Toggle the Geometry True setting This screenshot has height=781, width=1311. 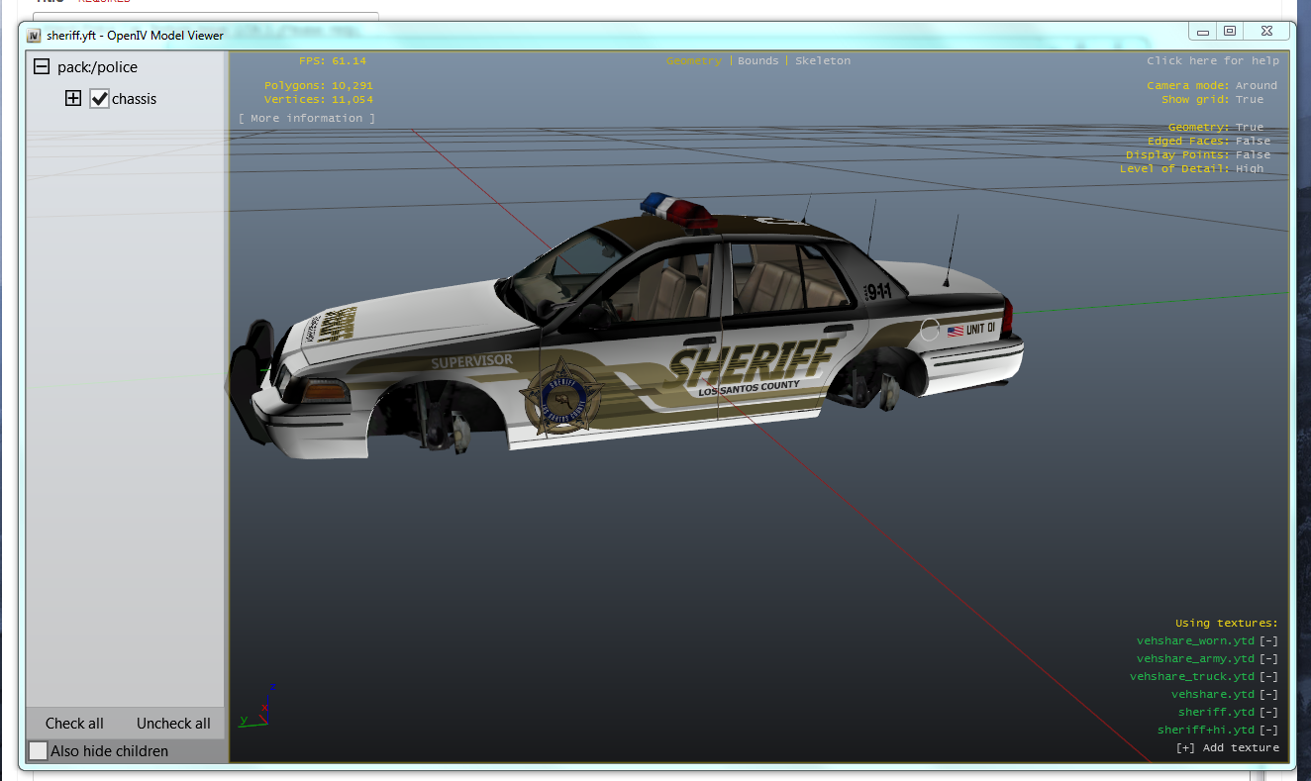point(1250,128)
